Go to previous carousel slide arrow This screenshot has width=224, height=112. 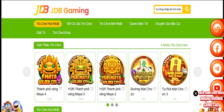click(x=27, y=72)
